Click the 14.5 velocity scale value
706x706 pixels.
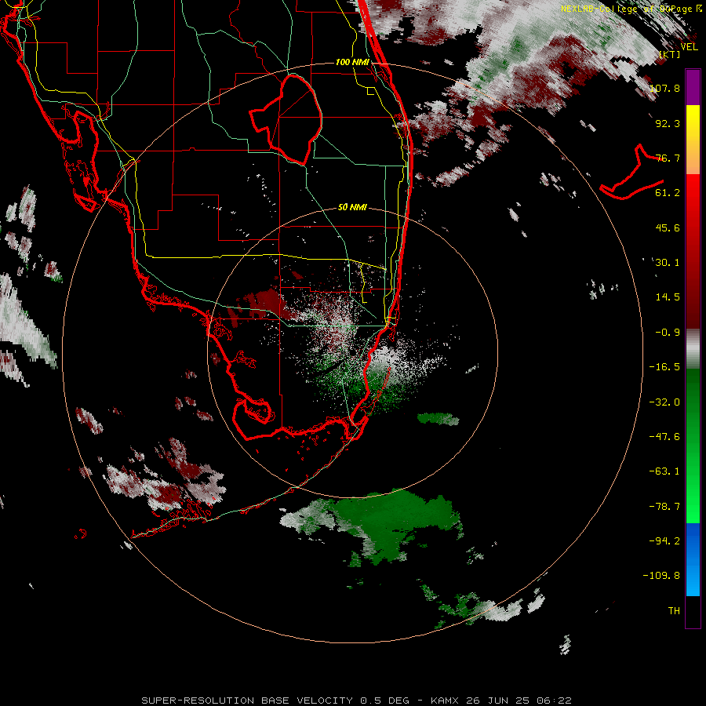668,297
